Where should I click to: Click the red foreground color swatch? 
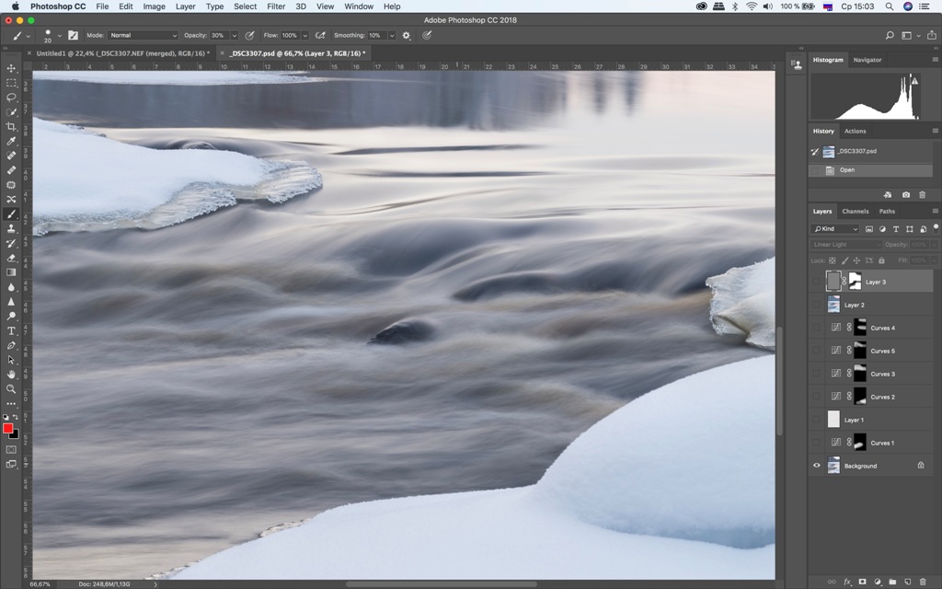(8, 429)
